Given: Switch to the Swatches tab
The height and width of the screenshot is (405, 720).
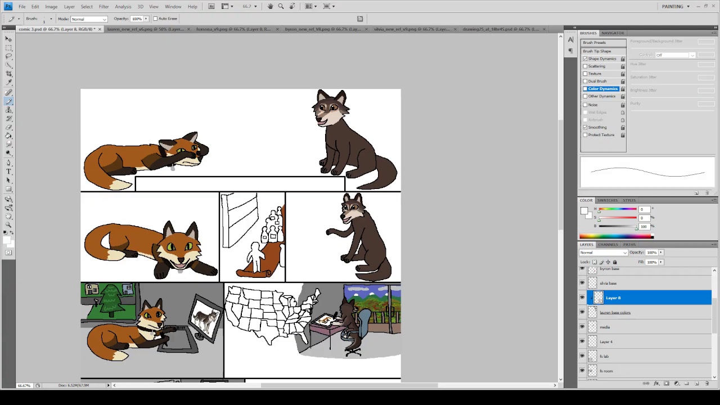Looking at the screenshot, I should coord(607,200).
